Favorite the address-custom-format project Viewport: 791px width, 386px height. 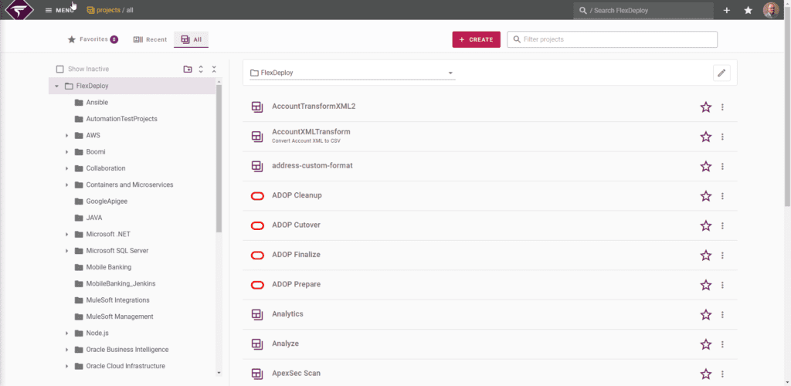(x=706, y=166)
